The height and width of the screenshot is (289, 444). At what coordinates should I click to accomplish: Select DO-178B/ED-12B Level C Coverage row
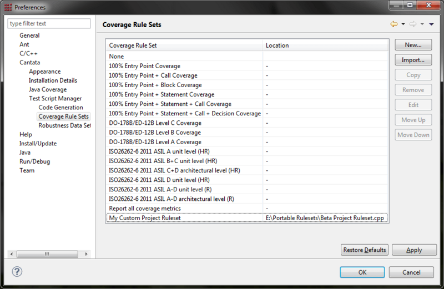(x=247, y=123)
